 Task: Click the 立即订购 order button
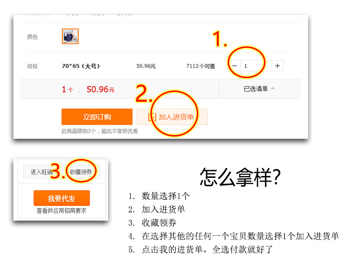97,117
